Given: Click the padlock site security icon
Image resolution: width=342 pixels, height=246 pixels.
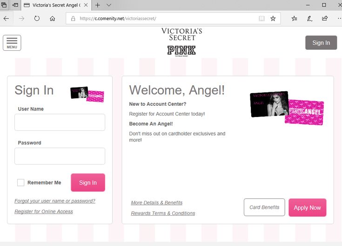Looking at the screenshot, I should click(73, 19).
